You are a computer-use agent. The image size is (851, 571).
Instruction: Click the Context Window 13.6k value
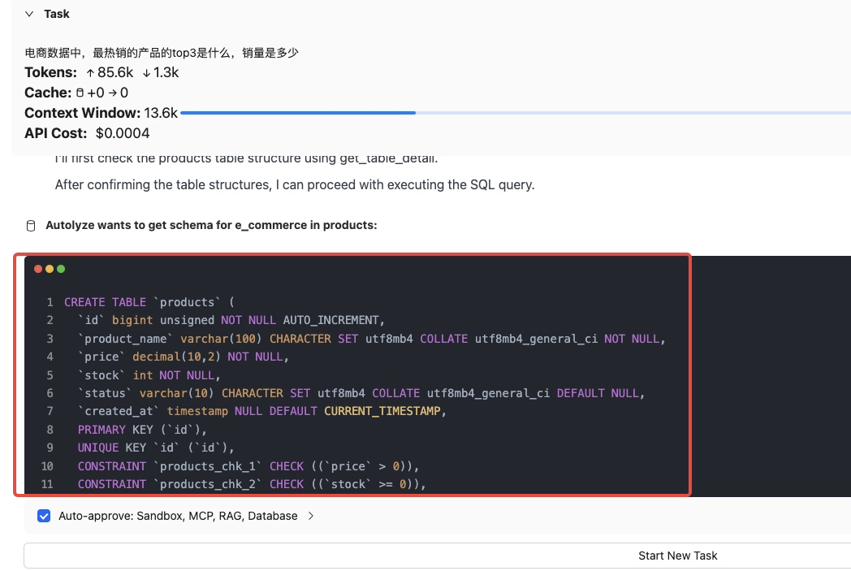tap(161, 113)
